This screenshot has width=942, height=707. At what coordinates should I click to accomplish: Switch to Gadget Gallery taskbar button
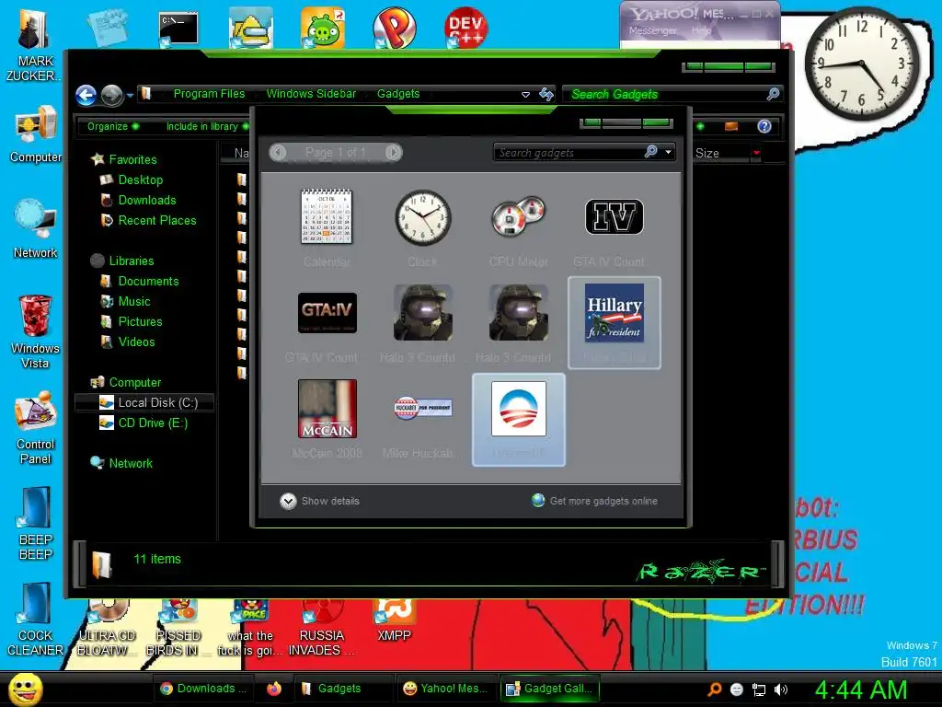(x=549, y=689)
